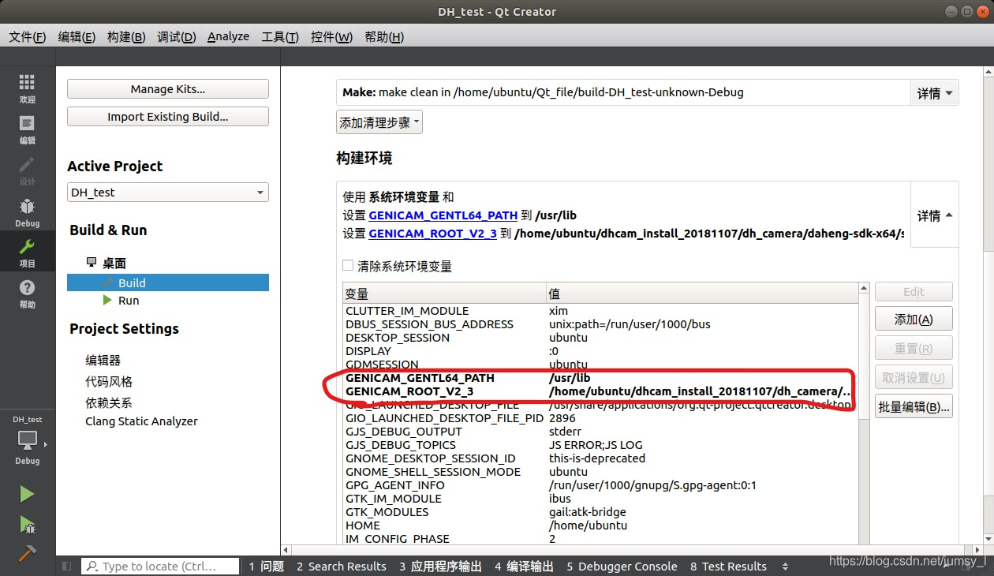Open the Issues (问题) output pane
994x576 pixels.
pos(266,567)
